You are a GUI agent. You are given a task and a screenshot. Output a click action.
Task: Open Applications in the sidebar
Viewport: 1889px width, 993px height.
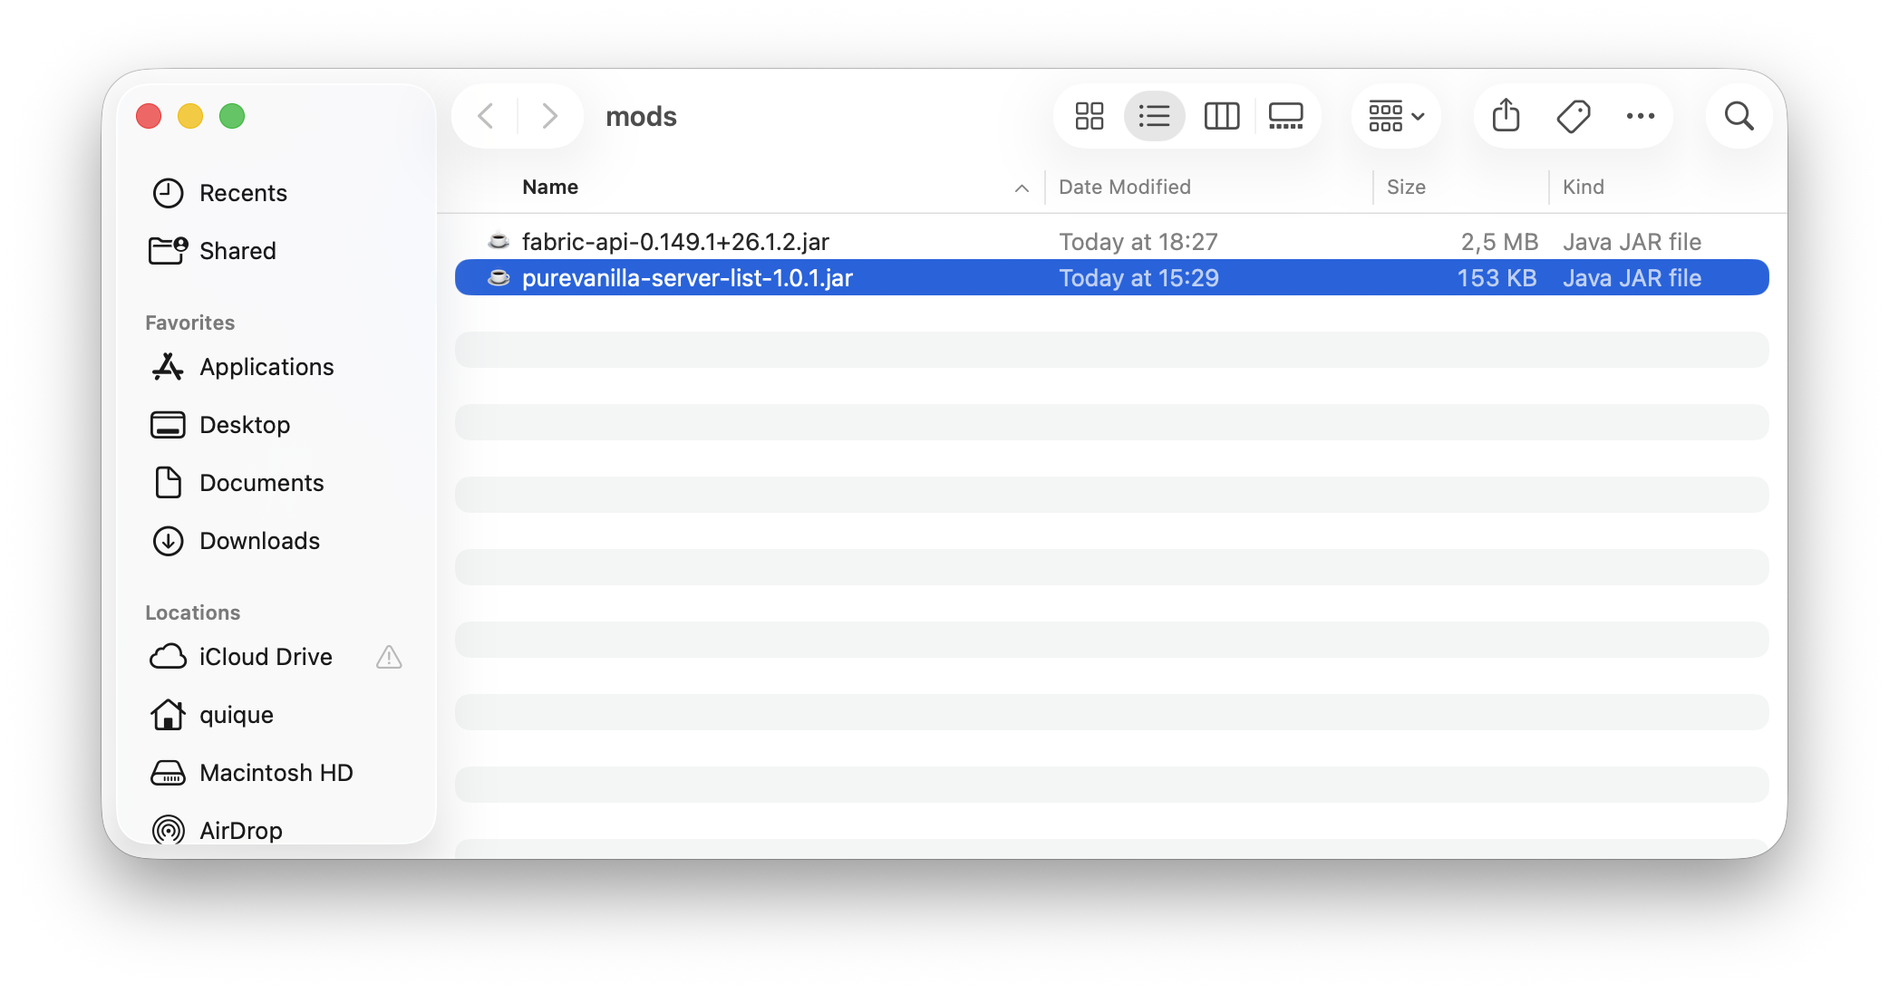266,367
